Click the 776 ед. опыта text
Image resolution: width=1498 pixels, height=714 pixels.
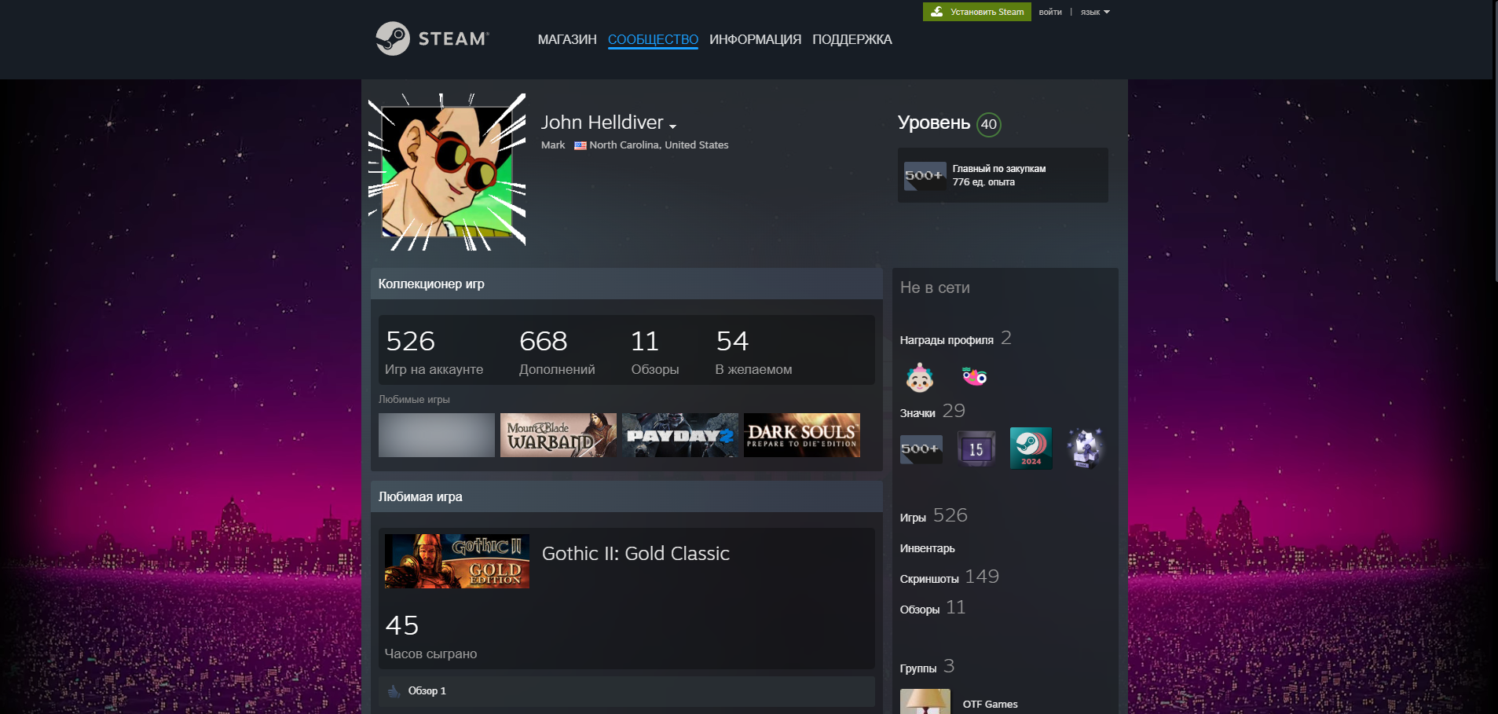983,182
